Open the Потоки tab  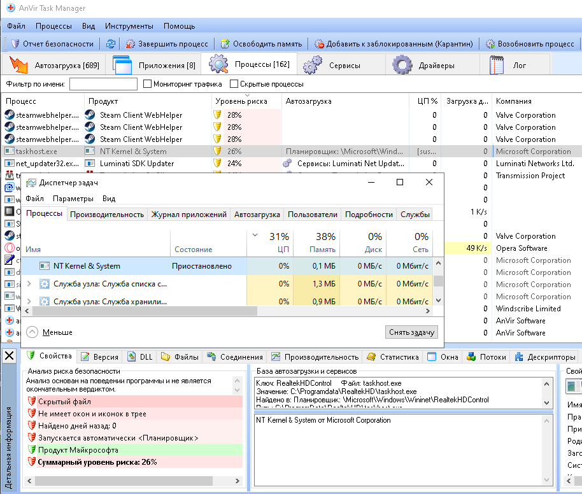[x=486, y=356]
